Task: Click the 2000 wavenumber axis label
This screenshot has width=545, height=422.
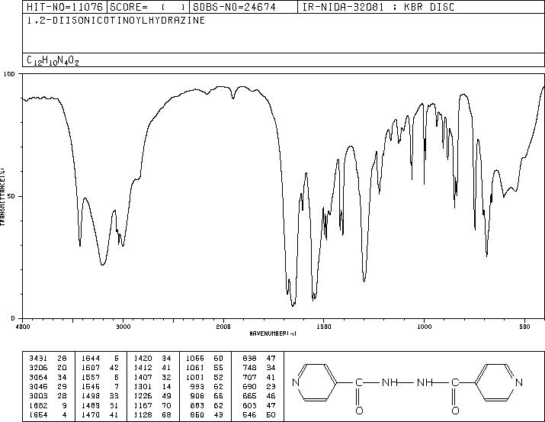Action: (x=223, y=327)
